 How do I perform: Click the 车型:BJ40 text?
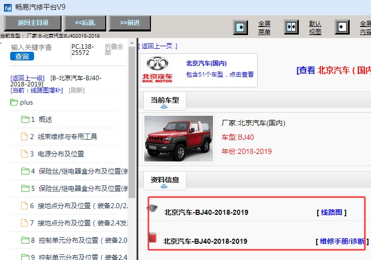coord(237,137)
